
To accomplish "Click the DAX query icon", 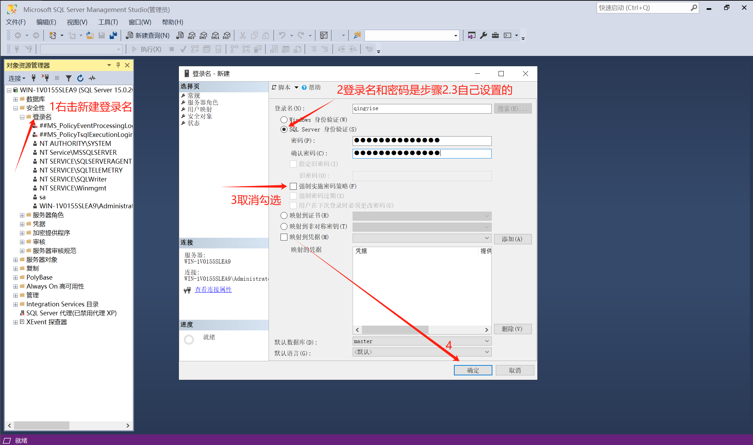I will [227, 35].
